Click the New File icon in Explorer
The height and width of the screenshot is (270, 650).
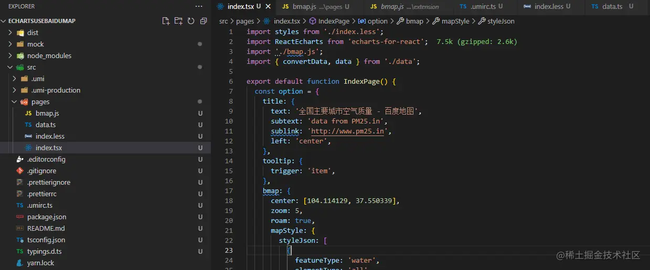pos(166,21)
